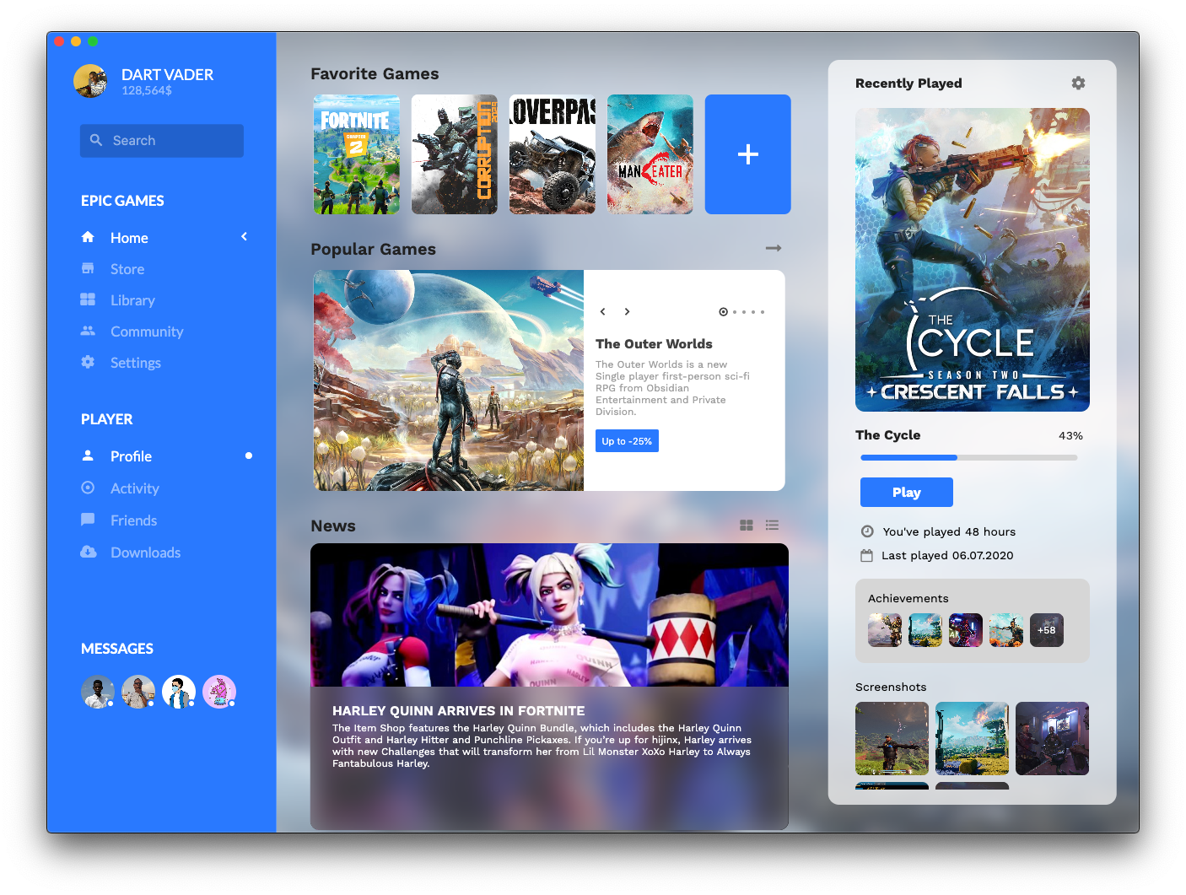Open first screenshot thumbnail
1186x895 pixels.
[x=892, y=739]
